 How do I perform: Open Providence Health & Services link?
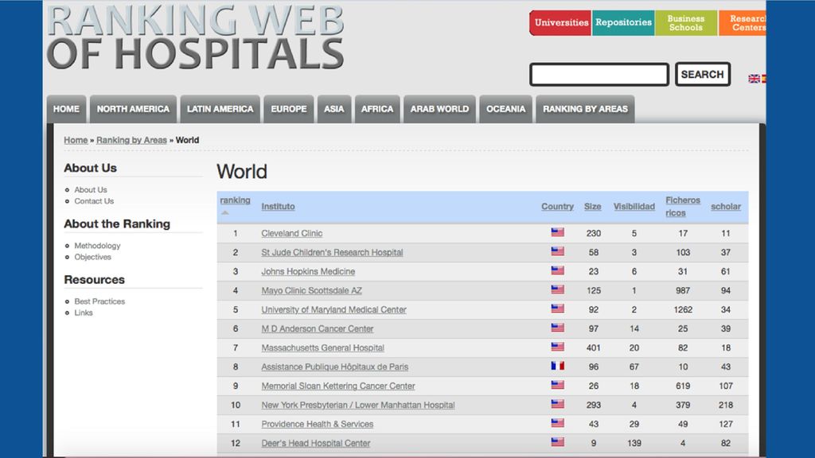pyautogui.click(x=317, y=425)
